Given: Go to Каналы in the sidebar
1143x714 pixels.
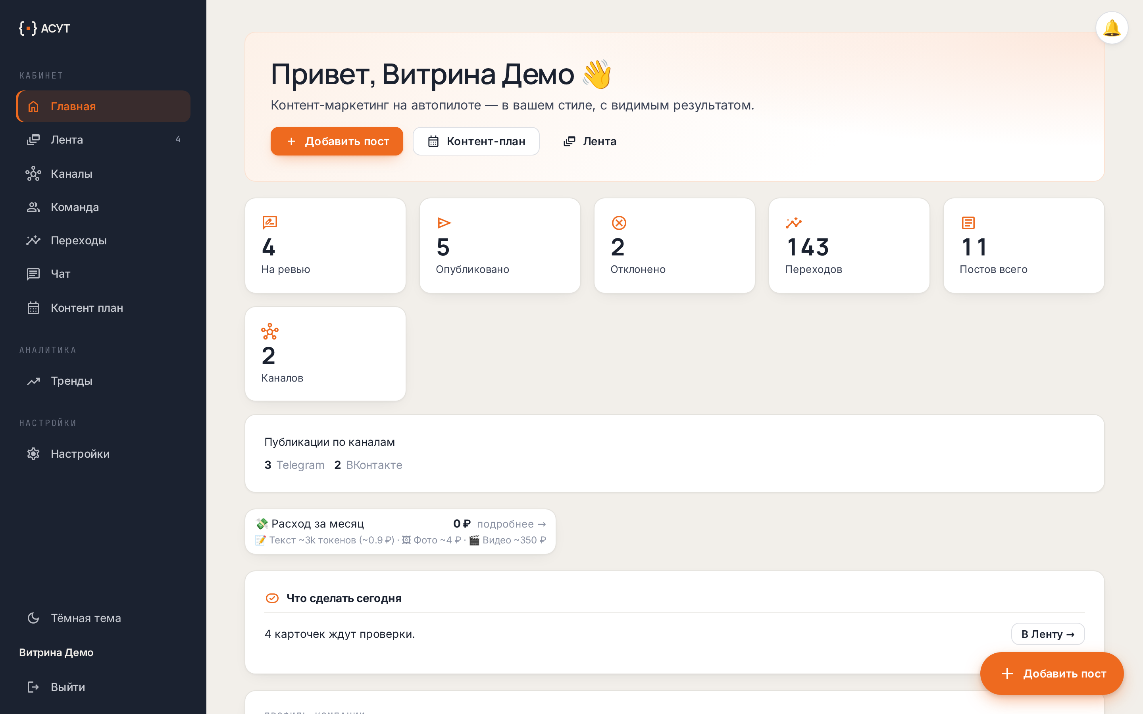Looking at the screenshot, I should pyautogui.click(x=104, y=174).
